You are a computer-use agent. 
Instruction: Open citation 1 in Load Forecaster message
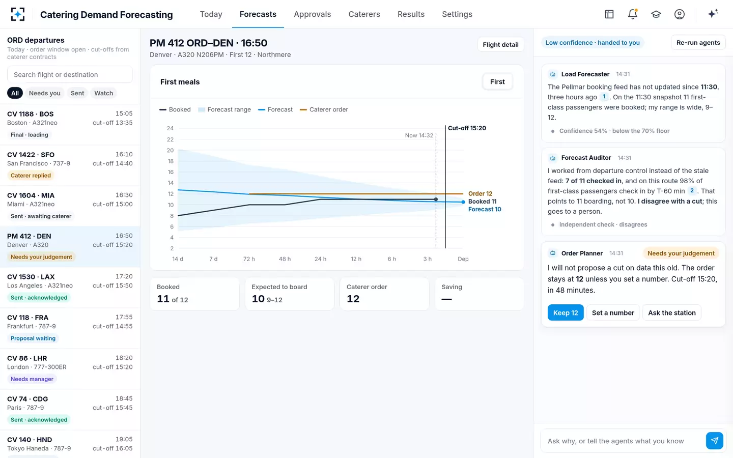coord(604,97)
